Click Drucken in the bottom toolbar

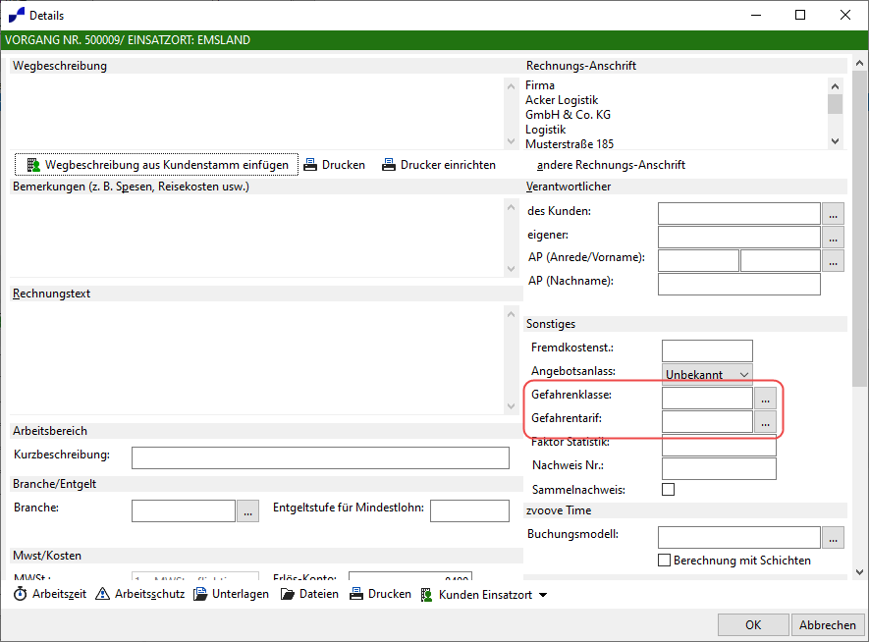click(380, 594)
